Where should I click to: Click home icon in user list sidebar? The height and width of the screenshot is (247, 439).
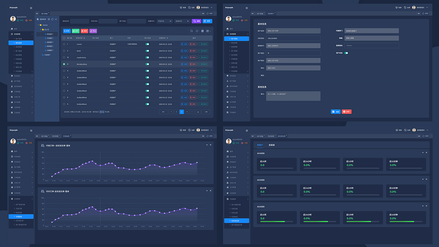tap(12, 29)
